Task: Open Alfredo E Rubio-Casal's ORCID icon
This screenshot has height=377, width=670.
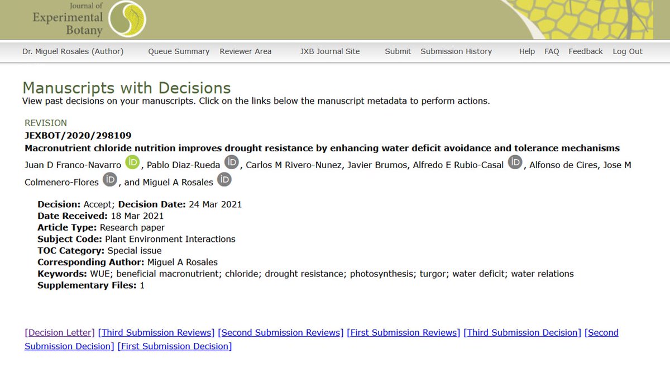Action: pyautogui.click(x=515, y=163)
